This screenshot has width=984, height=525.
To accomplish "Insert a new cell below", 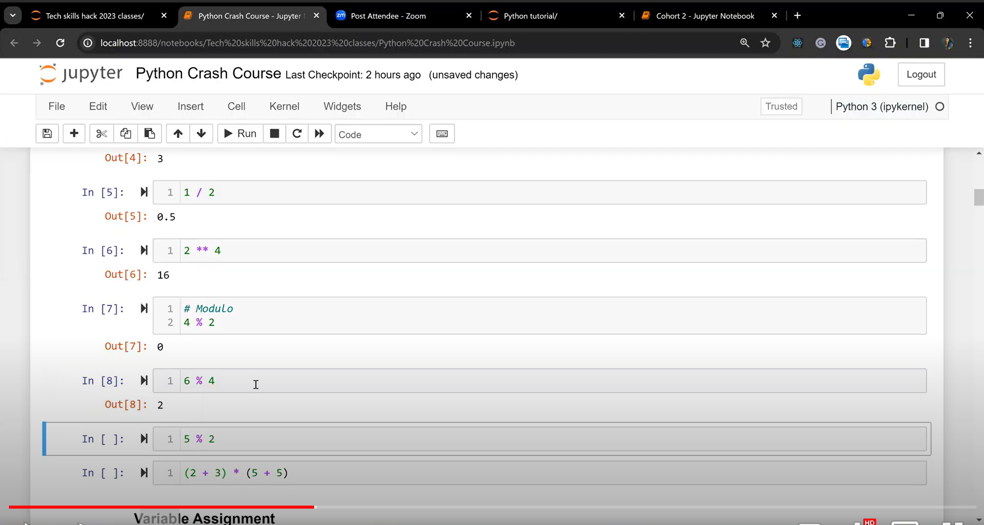I will (x=74, y=133).
